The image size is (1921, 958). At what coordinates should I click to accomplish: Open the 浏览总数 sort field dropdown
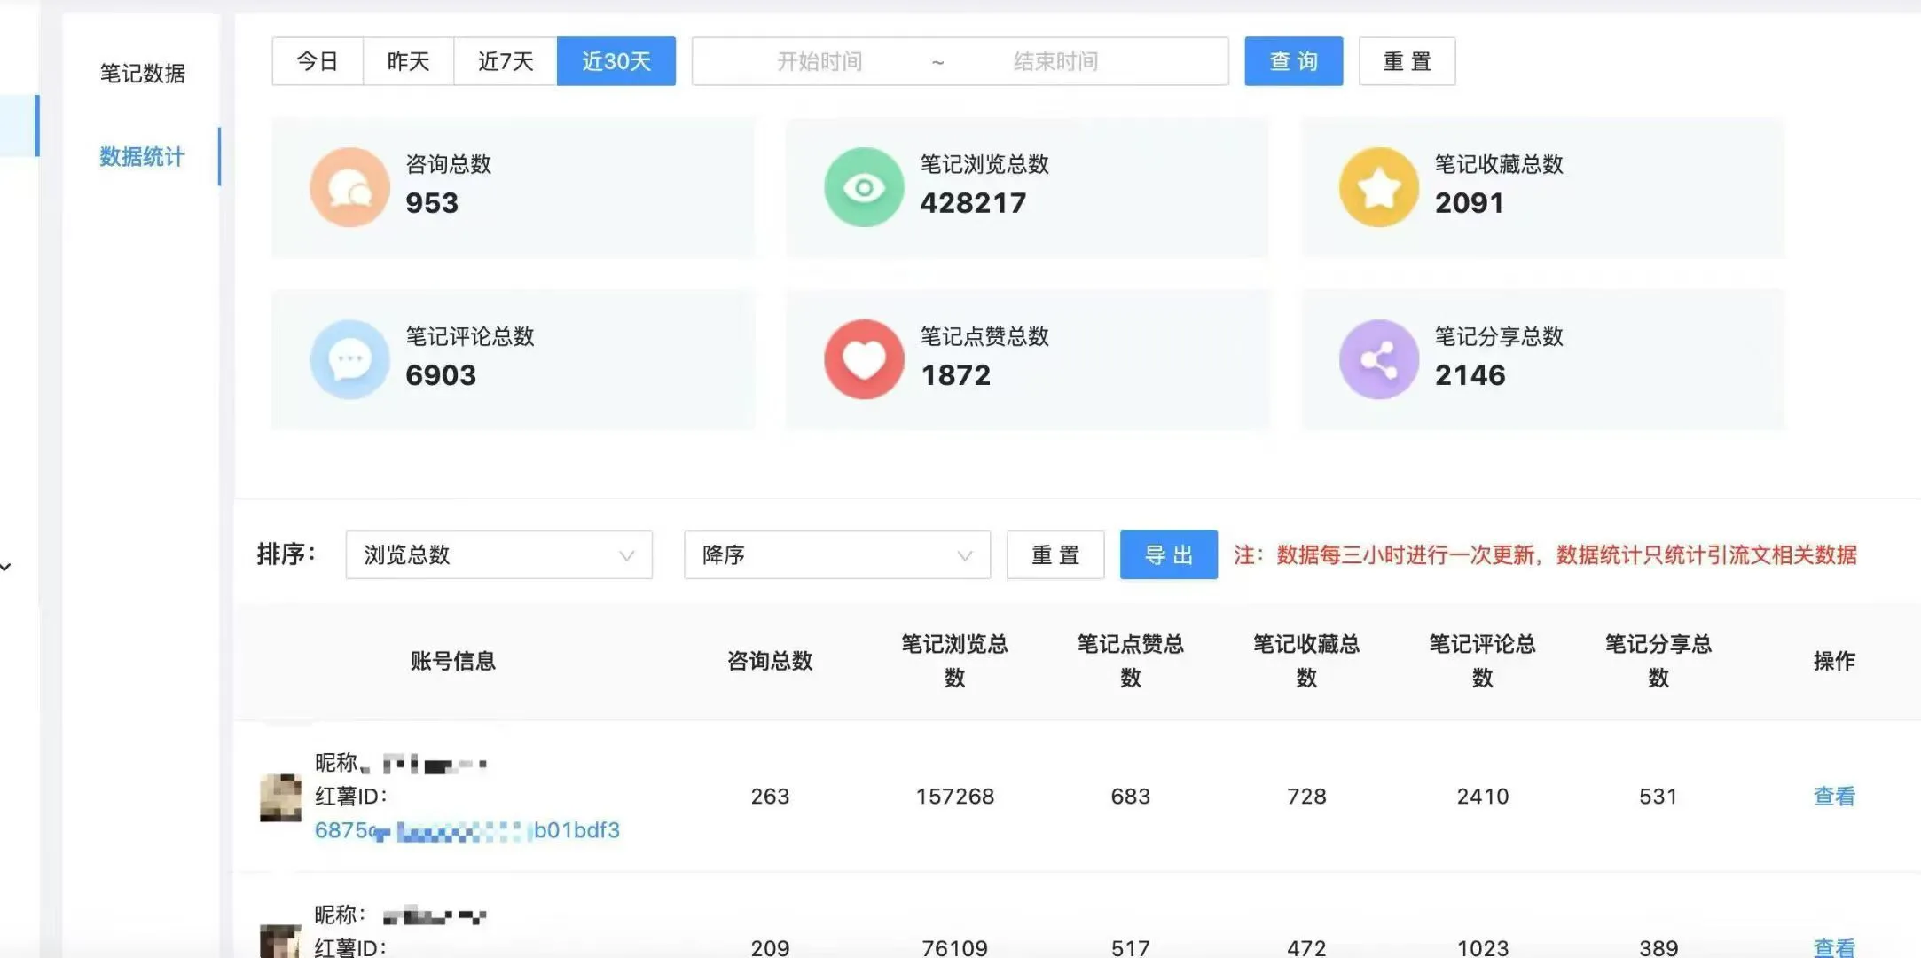498,554
